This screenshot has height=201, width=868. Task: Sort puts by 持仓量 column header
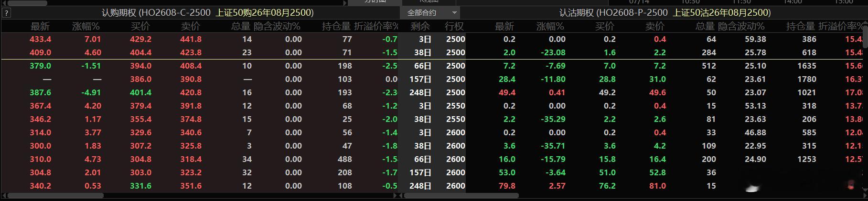(x=801, y=26)
